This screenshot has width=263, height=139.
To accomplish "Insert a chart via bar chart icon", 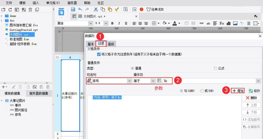I will pyautogui.click(x=229, y=23).
